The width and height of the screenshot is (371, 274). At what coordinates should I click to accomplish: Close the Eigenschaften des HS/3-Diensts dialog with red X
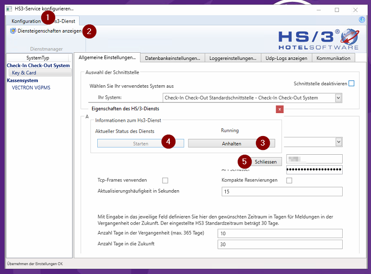[279, 109]
